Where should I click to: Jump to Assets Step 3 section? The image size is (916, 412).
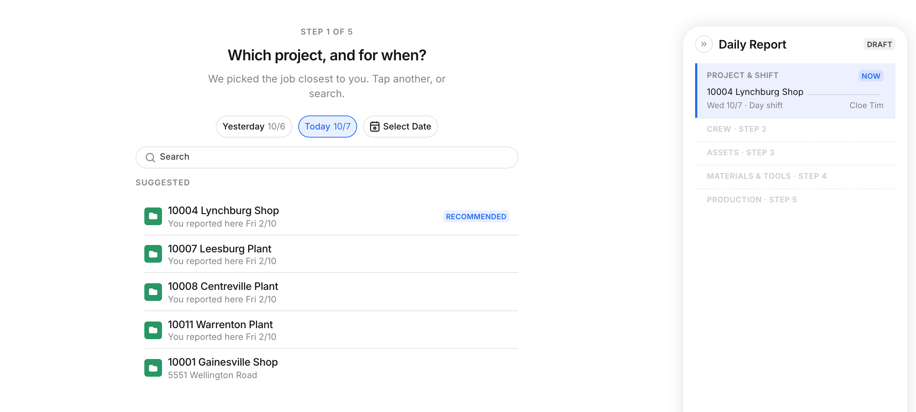click(x=795, y=153)
